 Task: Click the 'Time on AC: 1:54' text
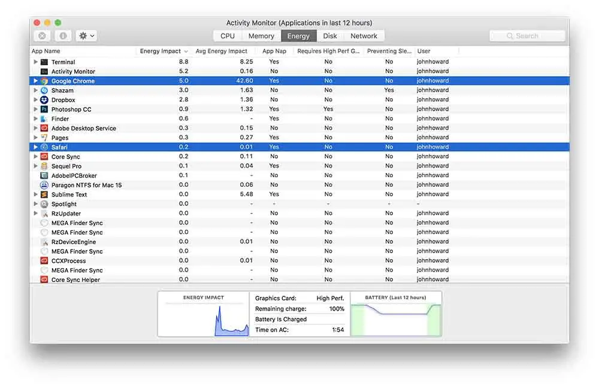pyautogui.click(x=299, y=330)
